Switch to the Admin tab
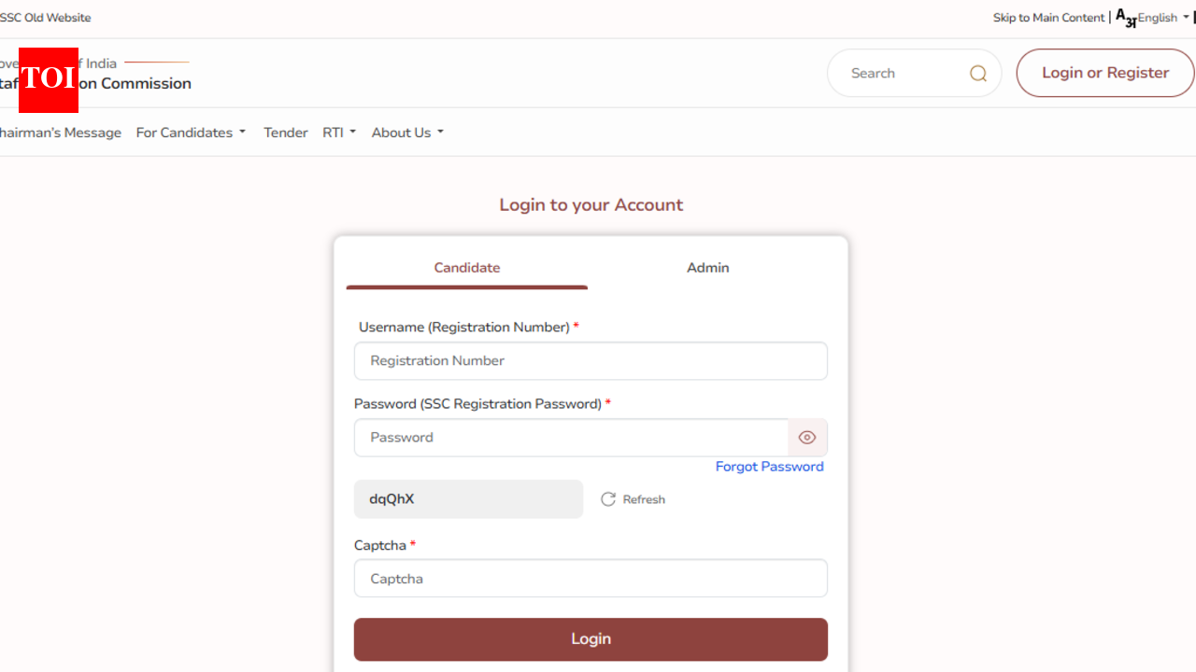This screenshot has height=672, width=1196. coord(707,268)
